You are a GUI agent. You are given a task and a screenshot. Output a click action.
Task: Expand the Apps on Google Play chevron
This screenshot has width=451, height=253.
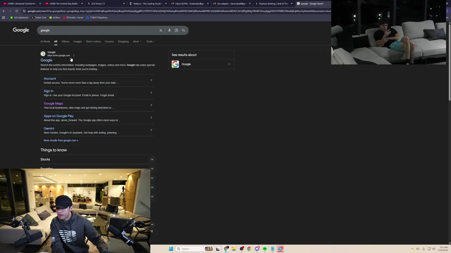click(151, 117)
